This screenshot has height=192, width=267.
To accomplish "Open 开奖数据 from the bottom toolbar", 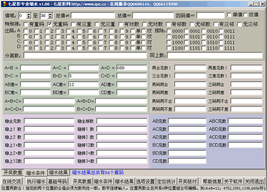I will (x=82, y=181).
